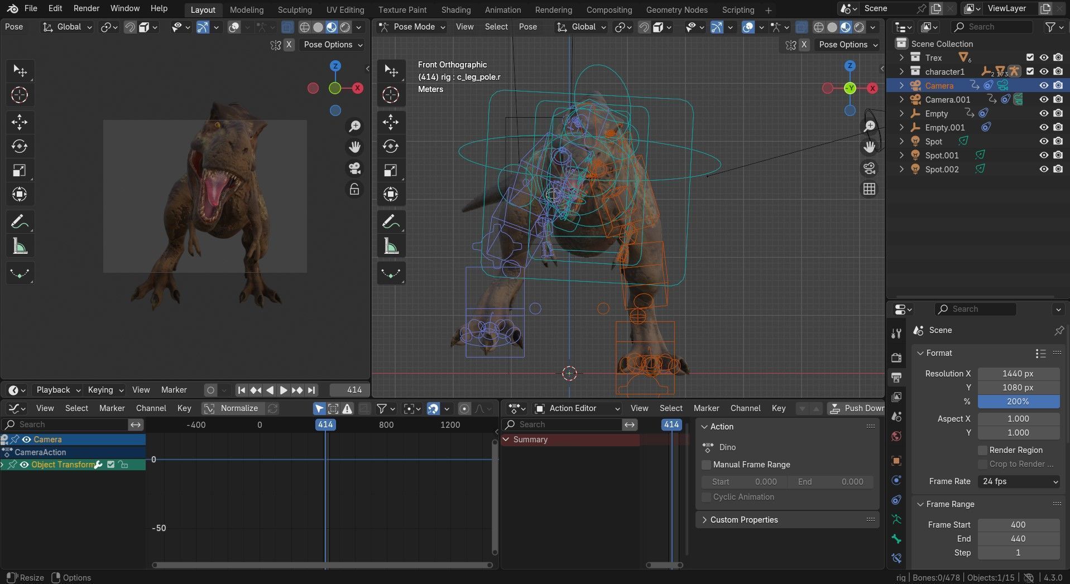The height and width of the screenshot is (584, 1070).
Task: Open the Render properties tab
Action: [896, 357]
